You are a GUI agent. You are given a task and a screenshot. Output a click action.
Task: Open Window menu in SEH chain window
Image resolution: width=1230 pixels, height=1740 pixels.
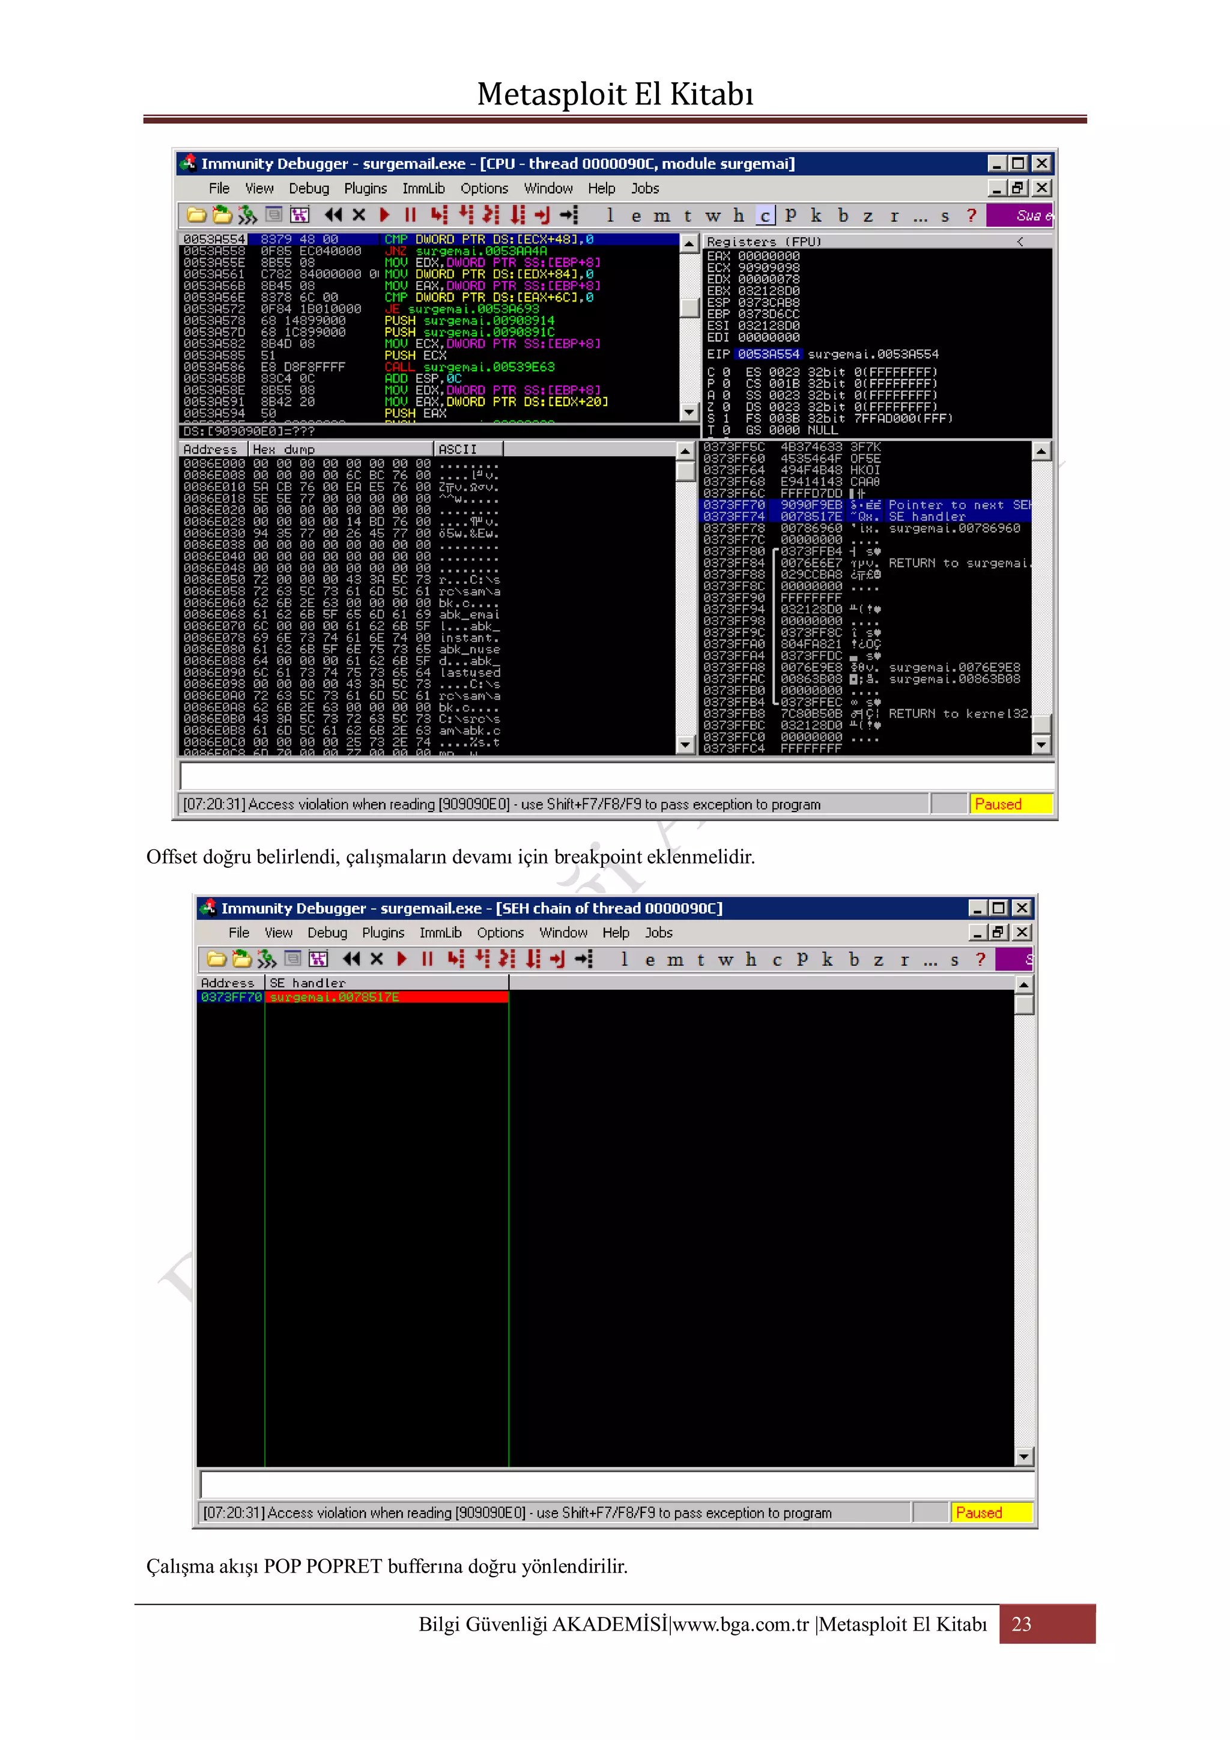563,933
